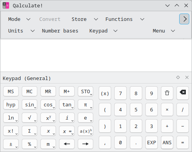Click the digit 2 key
192x152 pixels.
(136, 126)
